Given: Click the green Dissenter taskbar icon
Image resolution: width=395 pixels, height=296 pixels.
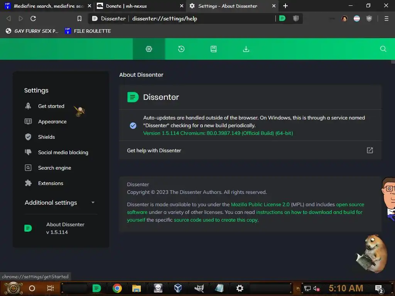Looking at the screenshot, I should click(x=96, y=288).
